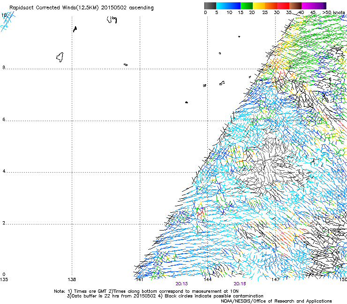Click the red 30-35 knots color segment
The width and height of the screenshot is (347, 304).
coord(284,6)
